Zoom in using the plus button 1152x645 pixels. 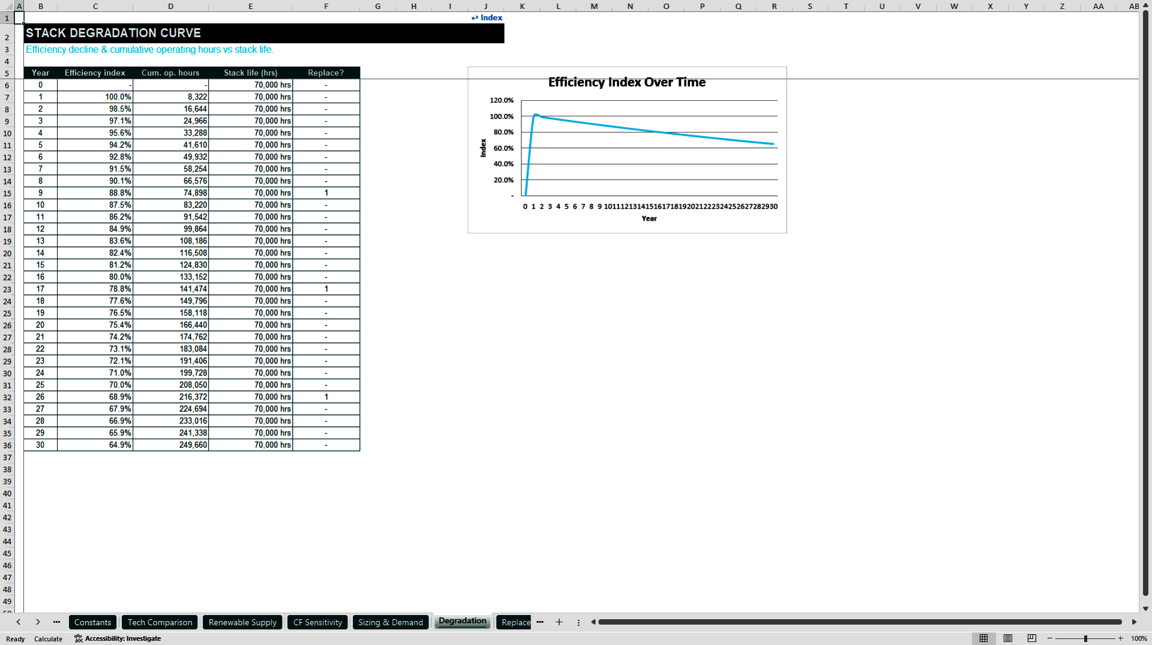point(1120,638)
